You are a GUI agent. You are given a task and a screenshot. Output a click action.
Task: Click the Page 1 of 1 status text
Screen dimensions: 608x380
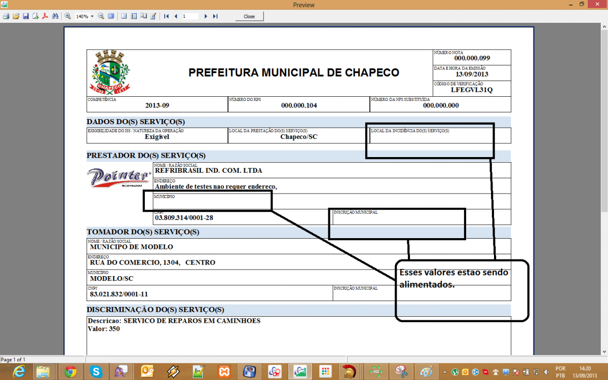pyautogui.click(x=13, y=360)
